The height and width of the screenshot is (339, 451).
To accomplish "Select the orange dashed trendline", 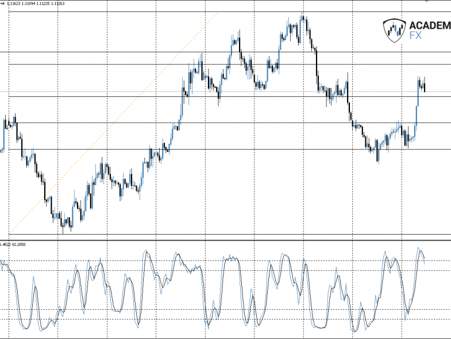I will pyautogui.click(x=113, y=123).
